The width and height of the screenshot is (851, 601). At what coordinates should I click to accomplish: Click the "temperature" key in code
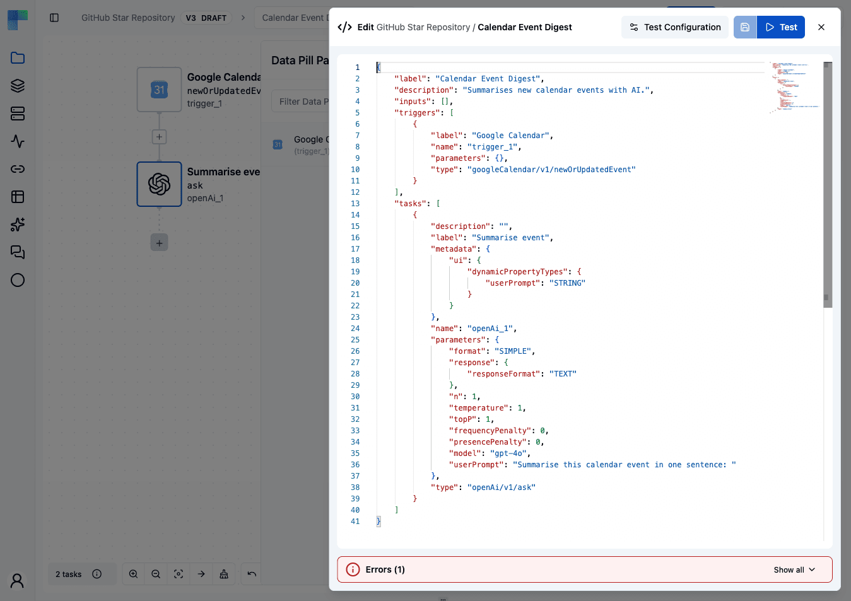tap(479, 408)
